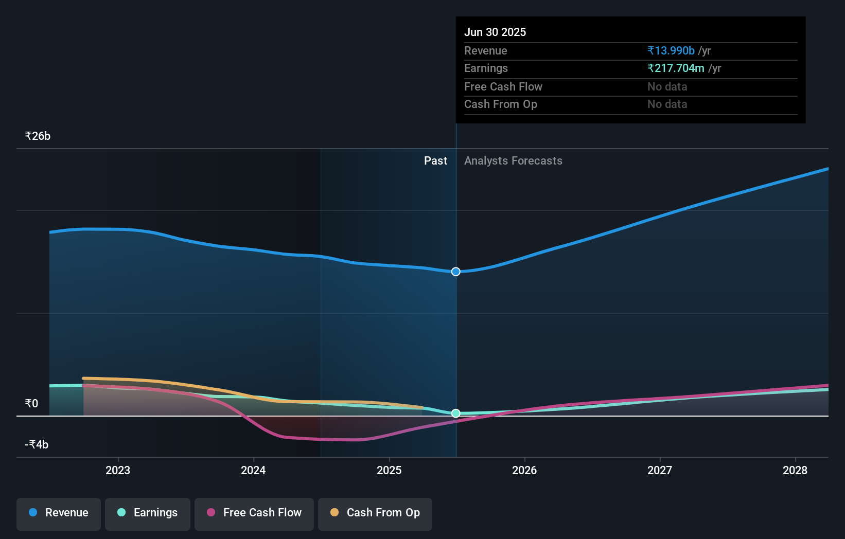Click the ₹26b y-axis label
Screen dimensions: 845x539
point(38,136)
